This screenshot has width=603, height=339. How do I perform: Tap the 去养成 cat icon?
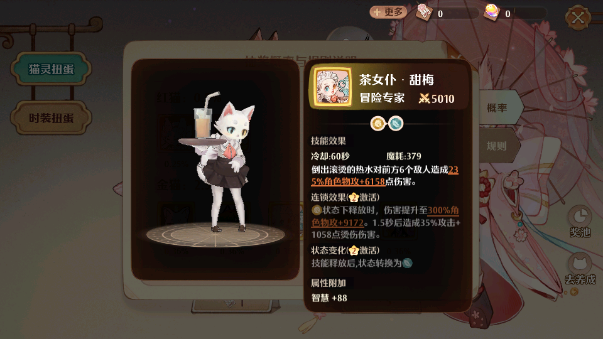point(580,269)
